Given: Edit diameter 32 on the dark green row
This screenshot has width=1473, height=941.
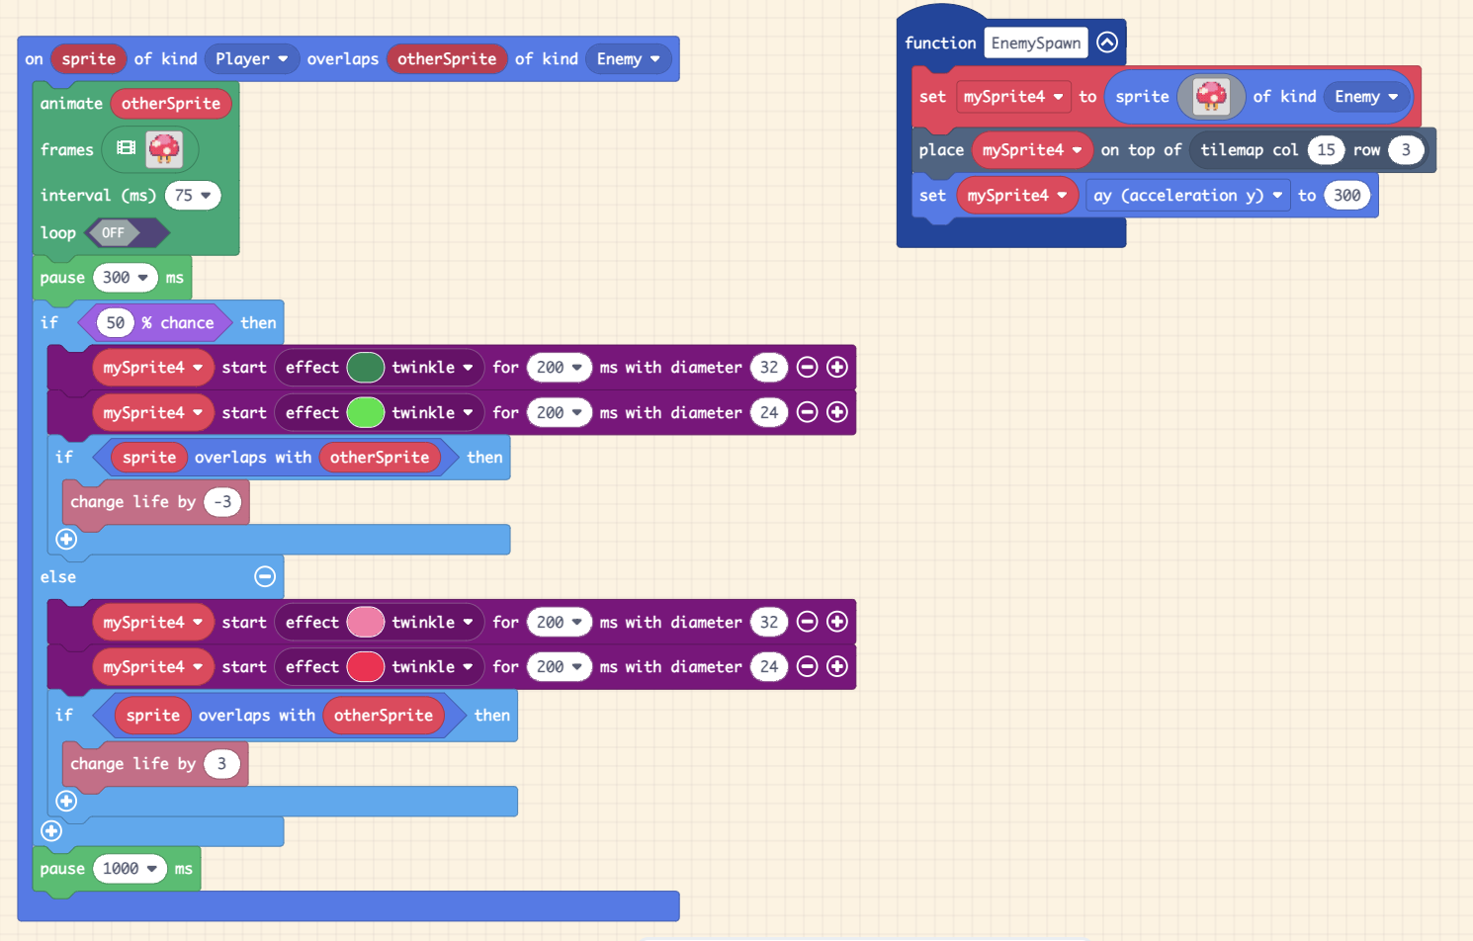Looking at the screenshot, I should pos(769,368).
